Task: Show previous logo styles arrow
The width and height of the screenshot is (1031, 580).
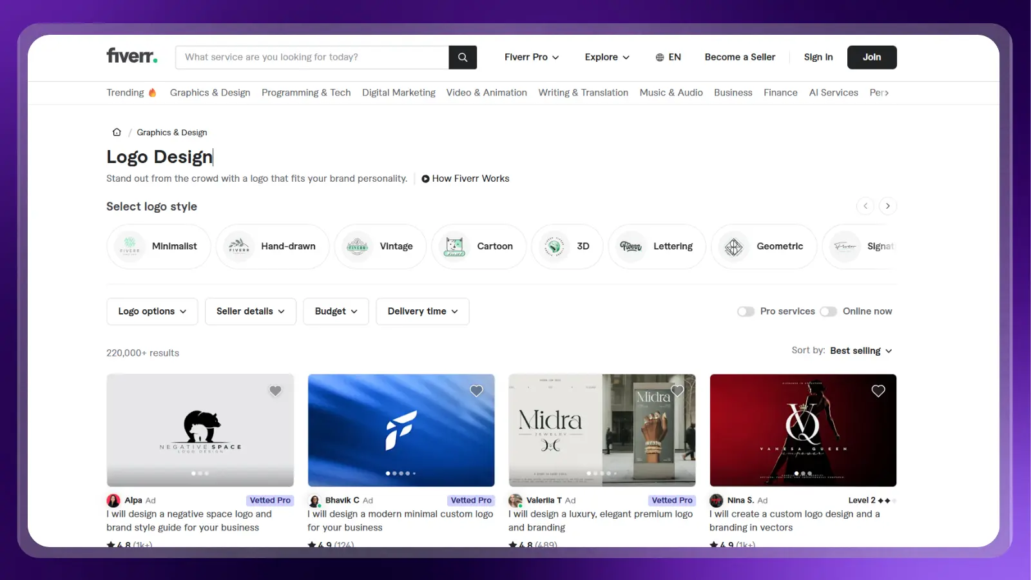Action: [865, 206]
